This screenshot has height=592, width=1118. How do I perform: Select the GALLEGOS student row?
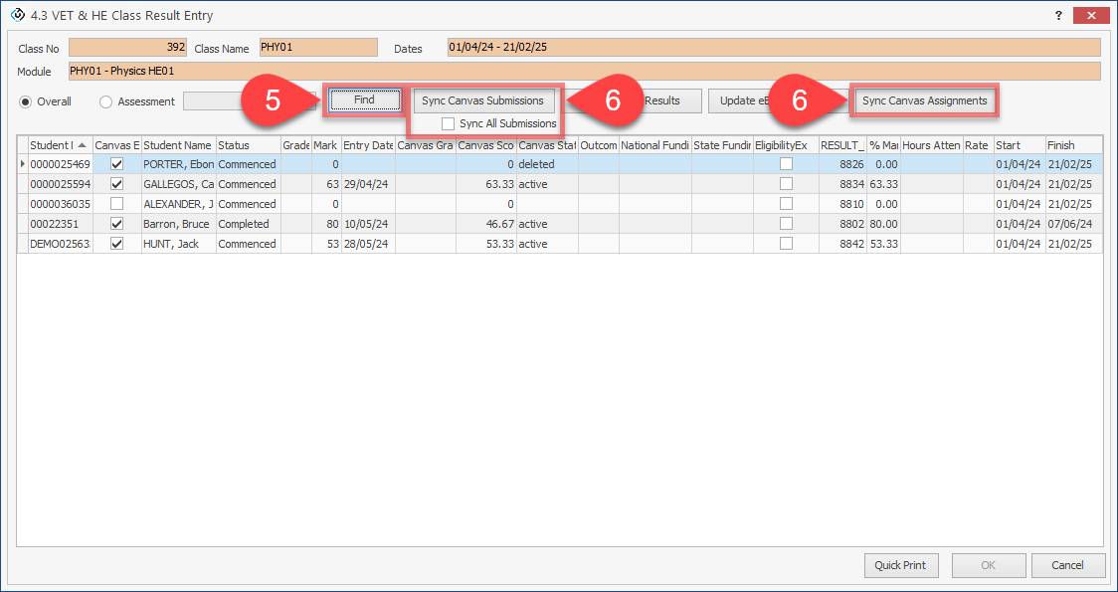(179, 184)
